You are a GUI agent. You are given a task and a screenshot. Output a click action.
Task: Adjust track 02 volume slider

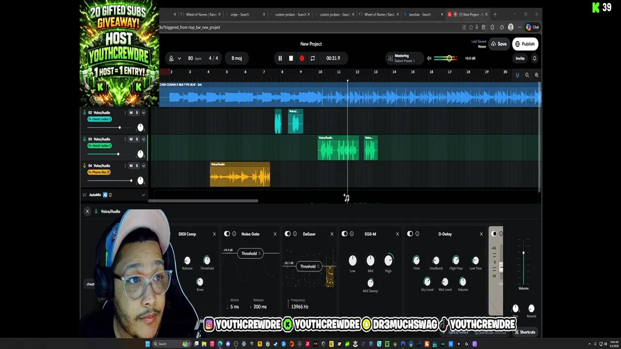click(x=119, y=127)
